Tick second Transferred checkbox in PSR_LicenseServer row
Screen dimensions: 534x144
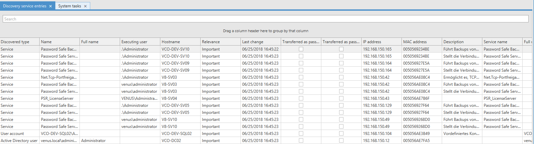click(x=341, y=98)
